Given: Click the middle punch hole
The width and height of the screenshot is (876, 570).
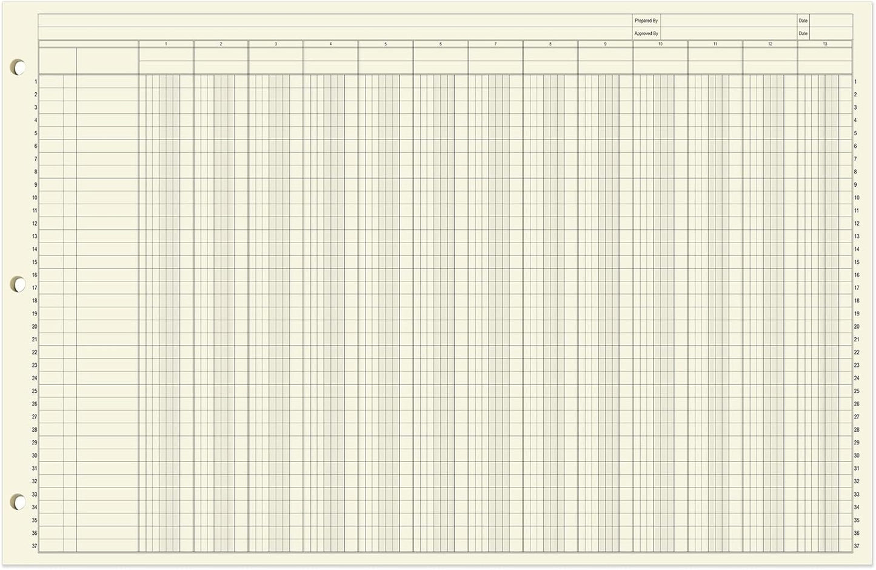Looking at the screenshot, I should pos(19,285).
